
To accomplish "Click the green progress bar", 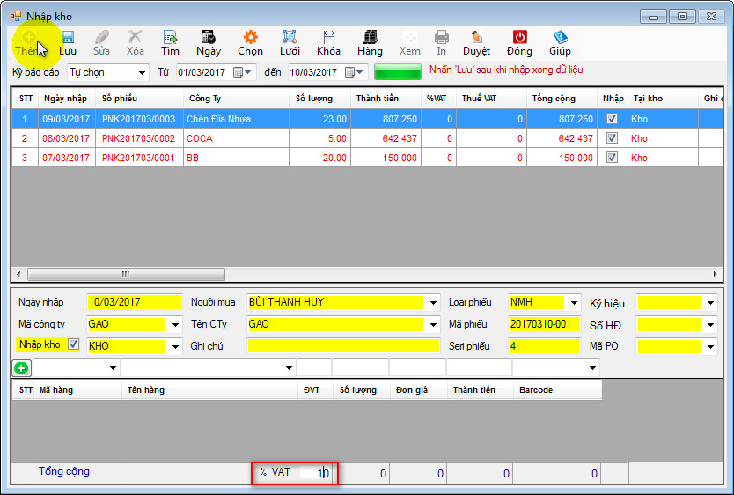I will tap(398, 72).
